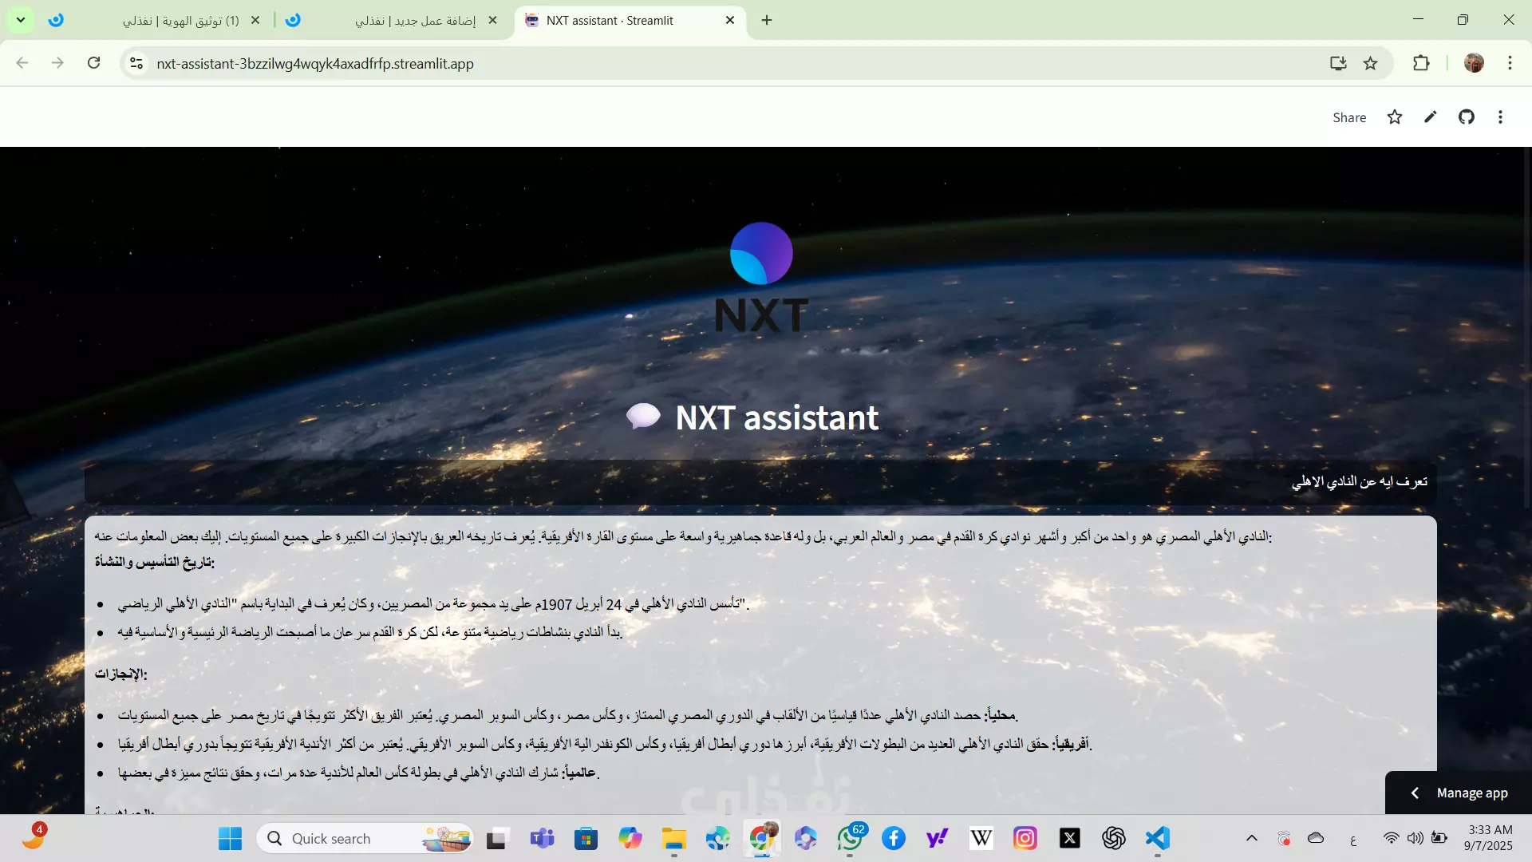Screen dimensions: 1532x862
Task: Expand the tab search dropdown arrow
Action: pyautogui.click(x=20, y=20)
